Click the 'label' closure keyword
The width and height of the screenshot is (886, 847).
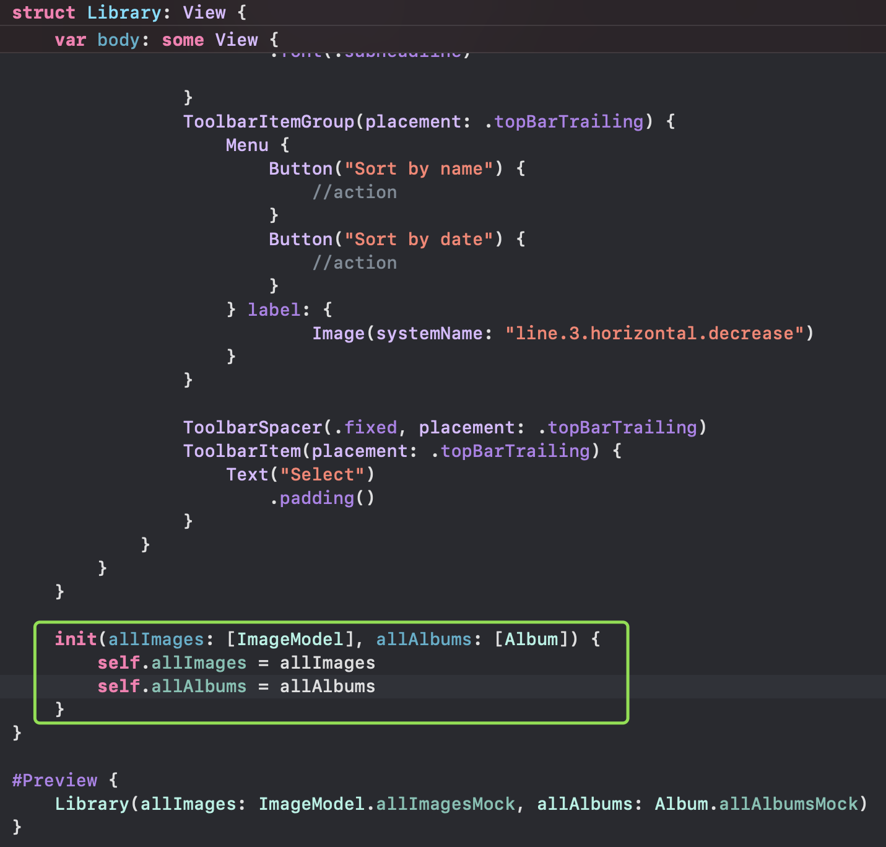point(274,310)
